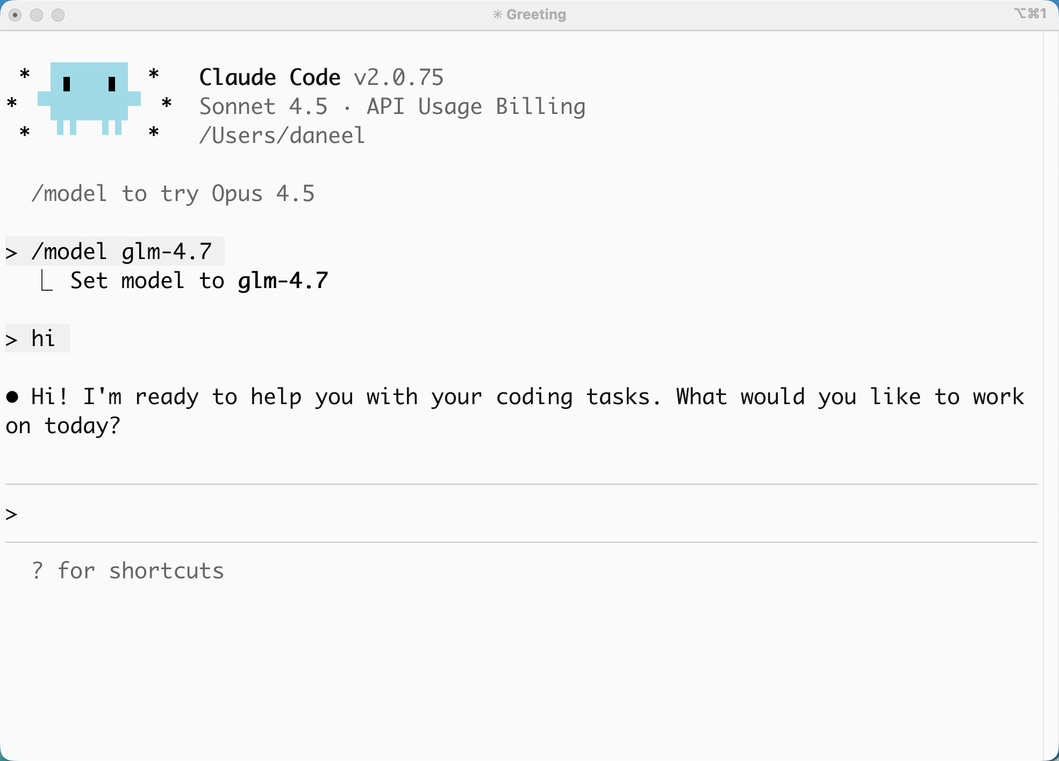Click the "? for shortcuts" hint
Viewport: 1059px width, 761px height.
click(x=127, y=571)
